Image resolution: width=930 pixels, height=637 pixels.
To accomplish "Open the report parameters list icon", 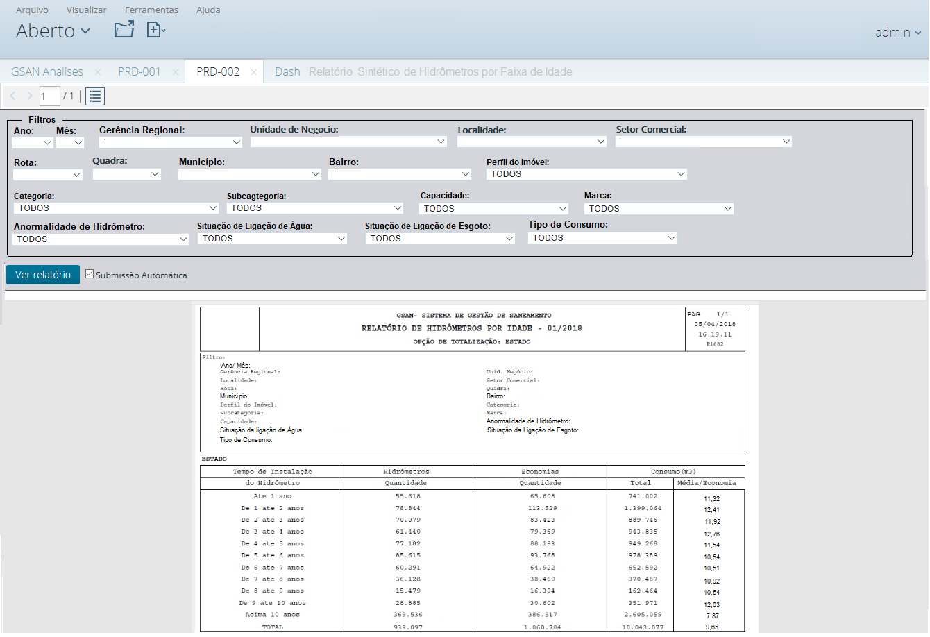I will pyautogui.click(x=95, y=96).
